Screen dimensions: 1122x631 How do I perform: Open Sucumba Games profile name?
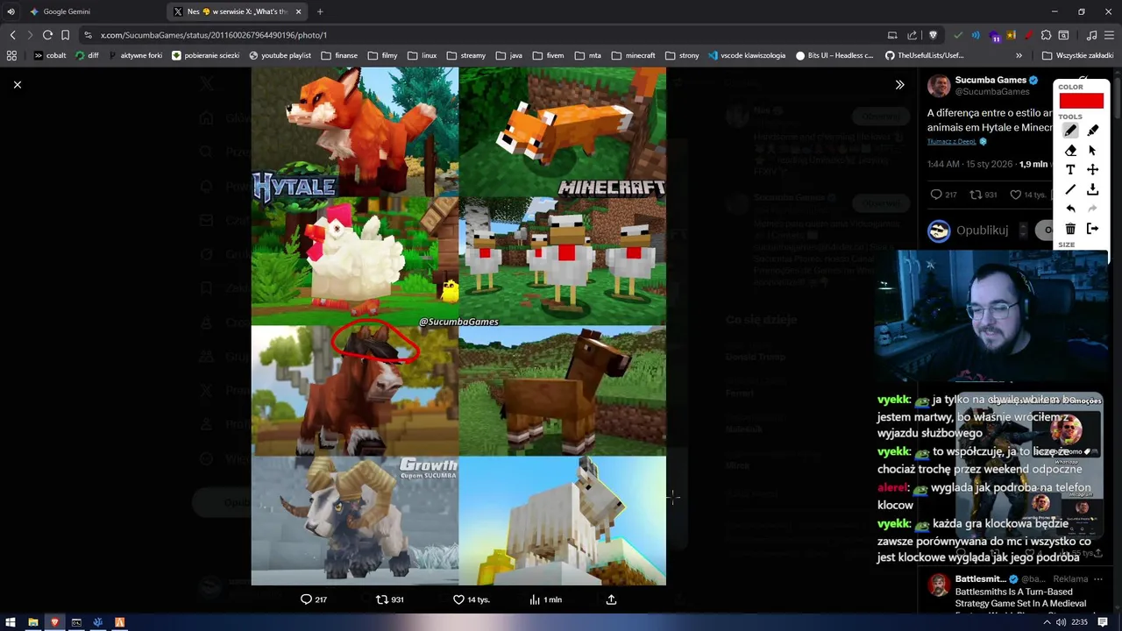[x=991, y=80]
